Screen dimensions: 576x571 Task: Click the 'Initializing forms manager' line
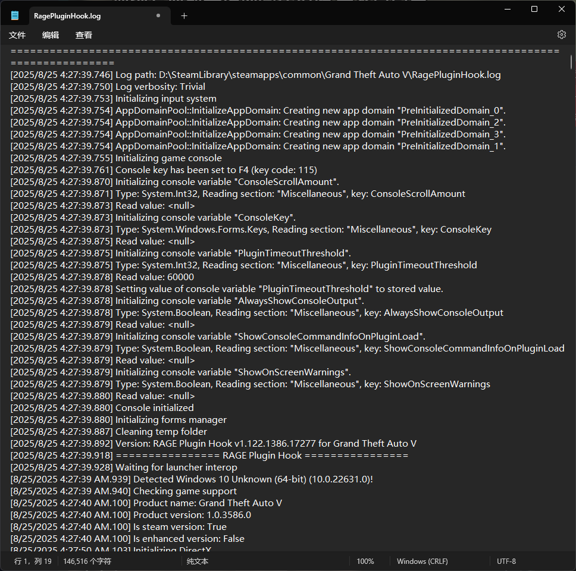[118, 420]
